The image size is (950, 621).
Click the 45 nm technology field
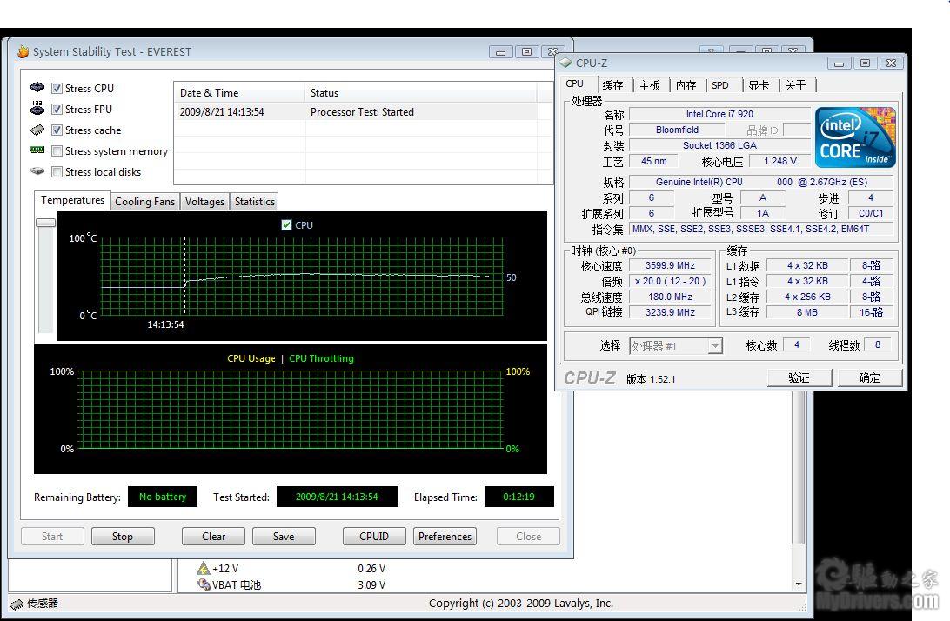(653, 161)
